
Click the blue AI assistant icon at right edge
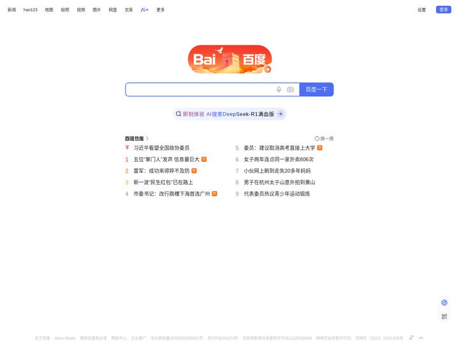[444, 303]
